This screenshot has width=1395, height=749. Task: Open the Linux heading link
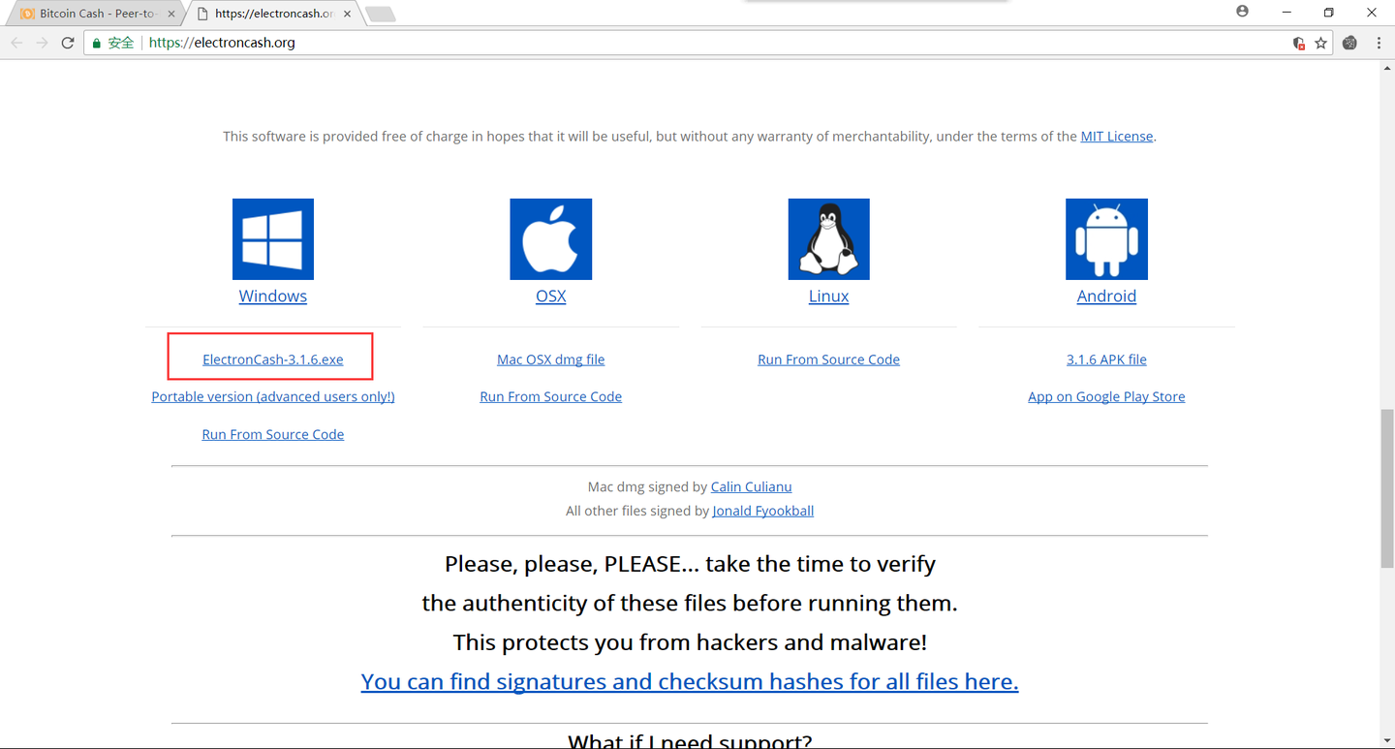pyautogui.click(x=829, y=296)
